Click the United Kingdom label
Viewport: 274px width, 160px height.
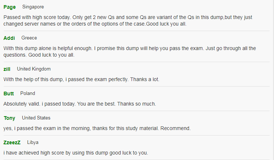(x=34, y=69)
